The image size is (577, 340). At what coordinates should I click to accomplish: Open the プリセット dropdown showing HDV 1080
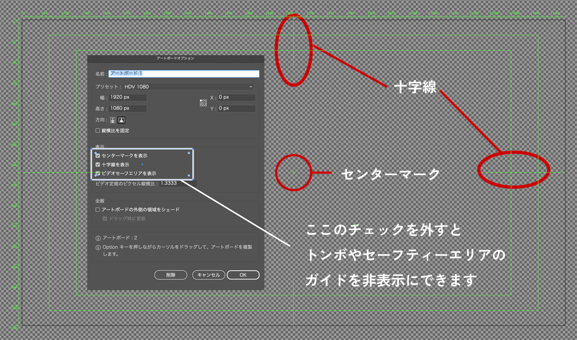coord(188,87)
